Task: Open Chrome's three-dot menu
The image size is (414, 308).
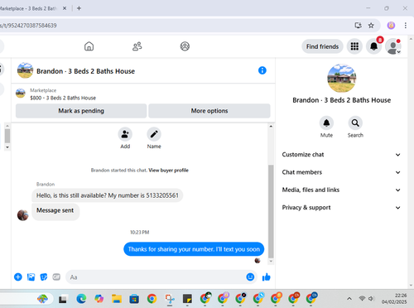Action: coord(406,26)
